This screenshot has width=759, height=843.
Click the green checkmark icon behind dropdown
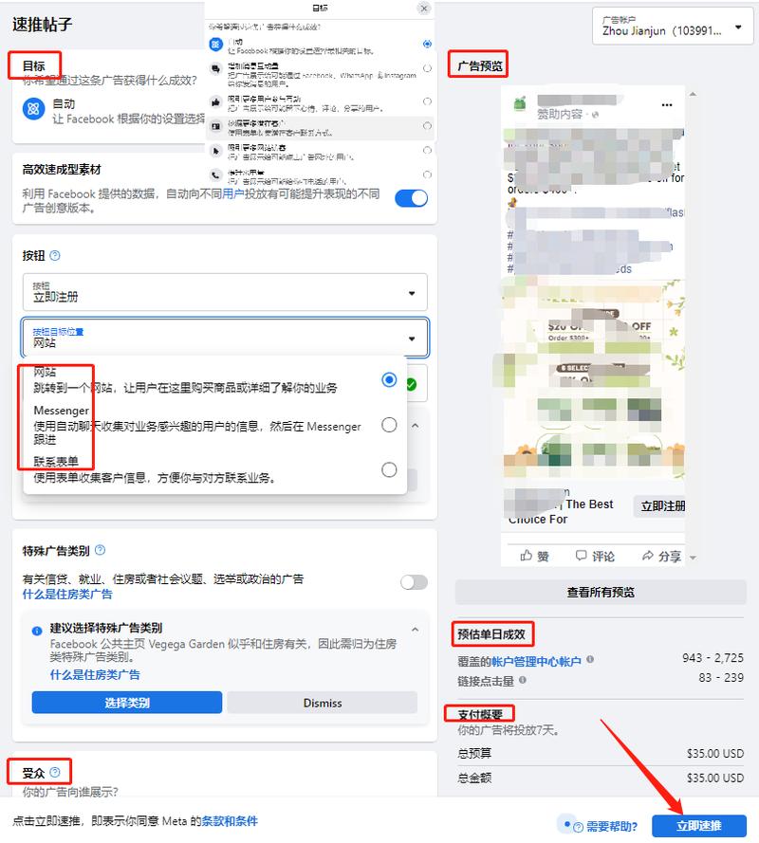click(x=411, y=384)
